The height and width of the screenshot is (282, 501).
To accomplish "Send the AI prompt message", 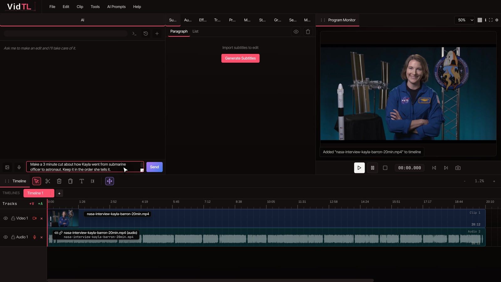I will (154, 167).
